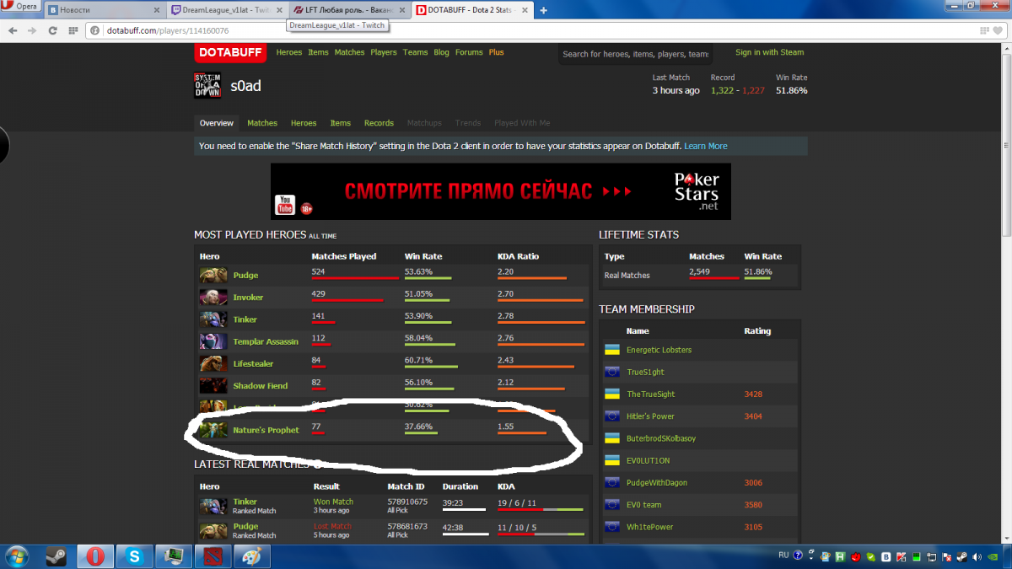Open Lost Match result for Pudge

click(x=332, y=526)
